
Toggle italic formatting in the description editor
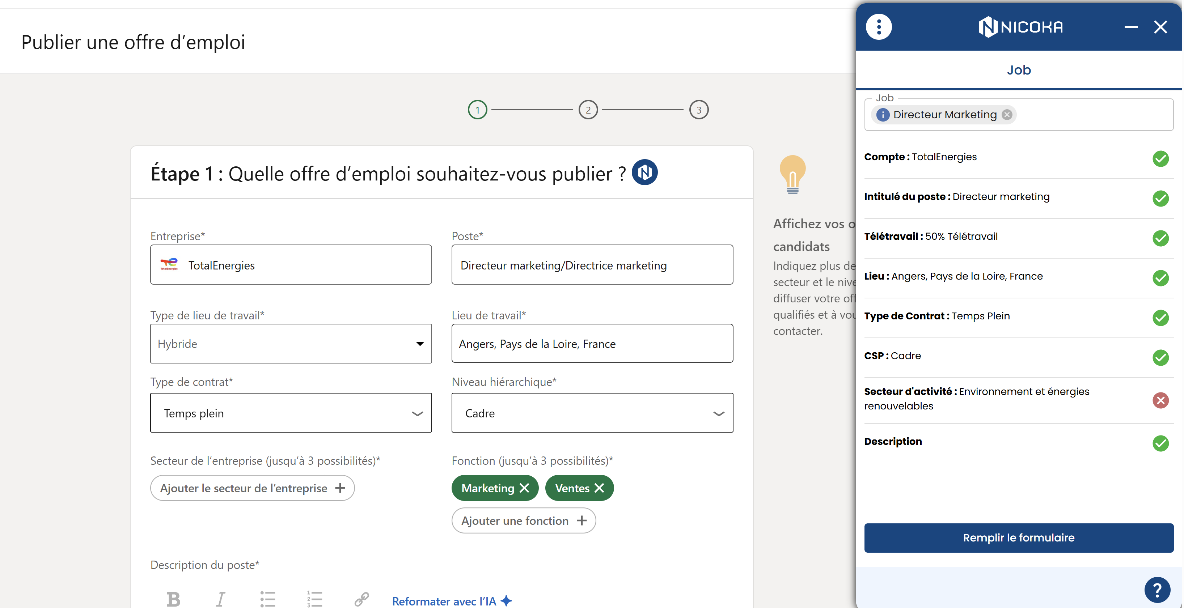(x=221, y=599)
